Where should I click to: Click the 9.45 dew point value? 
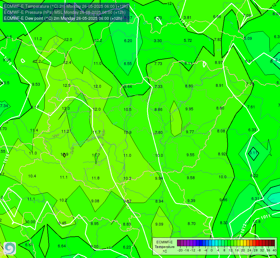click(x=62, y=223)
